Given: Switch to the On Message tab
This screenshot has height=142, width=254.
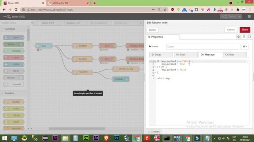Looking at the screenshot, I should pos(210,54).
